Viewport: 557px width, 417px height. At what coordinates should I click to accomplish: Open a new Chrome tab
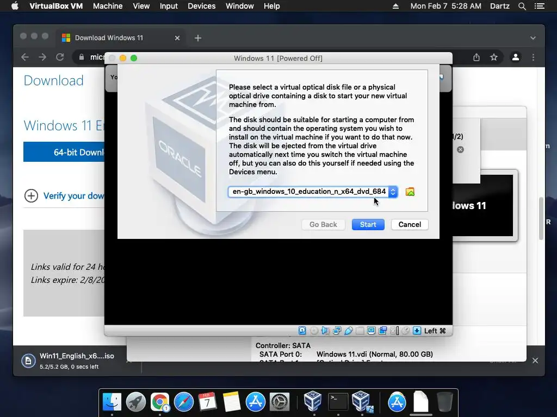click(198, 38)
